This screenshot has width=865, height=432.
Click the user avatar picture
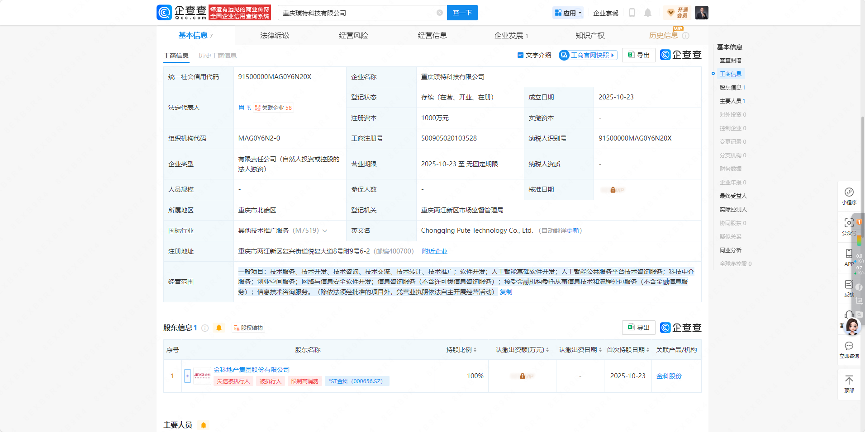coord(701,13)
